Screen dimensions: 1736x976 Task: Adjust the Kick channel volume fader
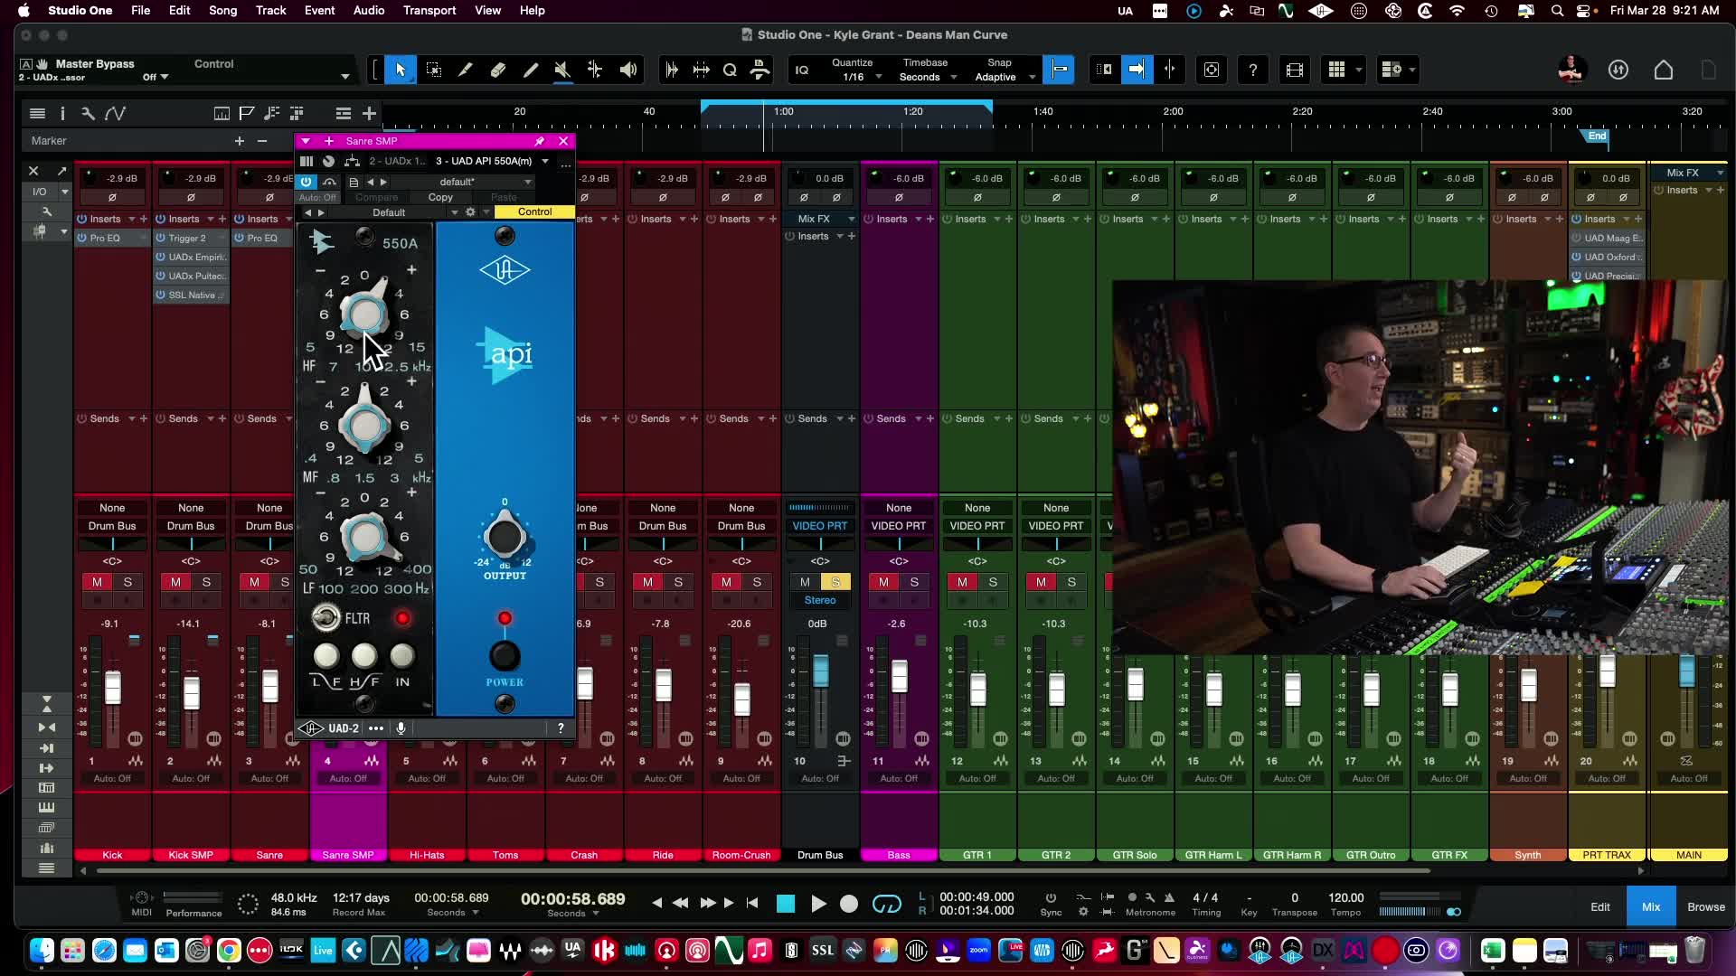[x=113, y=689]
